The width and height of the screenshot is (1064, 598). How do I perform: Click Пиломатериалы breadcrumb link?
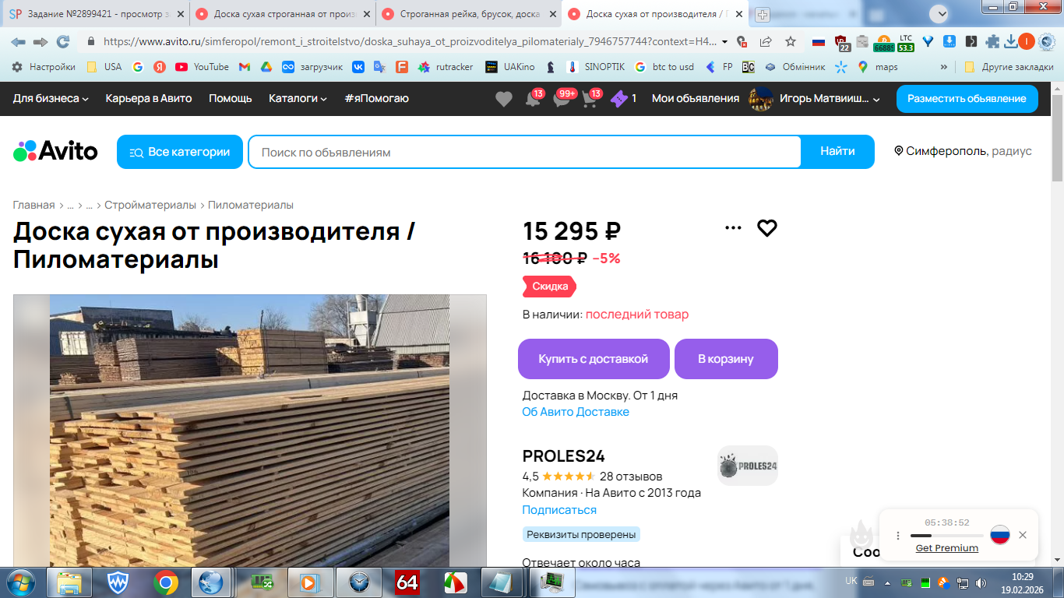click(251, 205)
